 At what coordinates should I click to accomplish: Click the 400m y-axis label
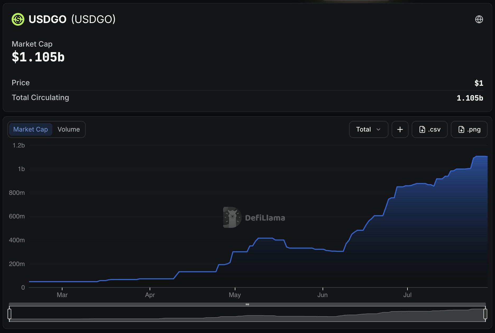(x=17, y=240)
